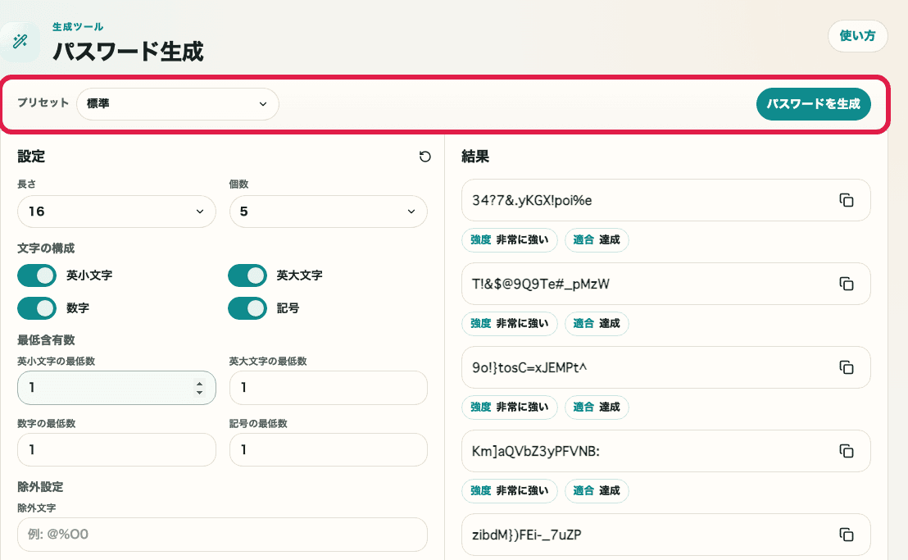
Task: Copy the password T!&$@9Q9Te#_pMzW
Action: [x=846, y=284]
